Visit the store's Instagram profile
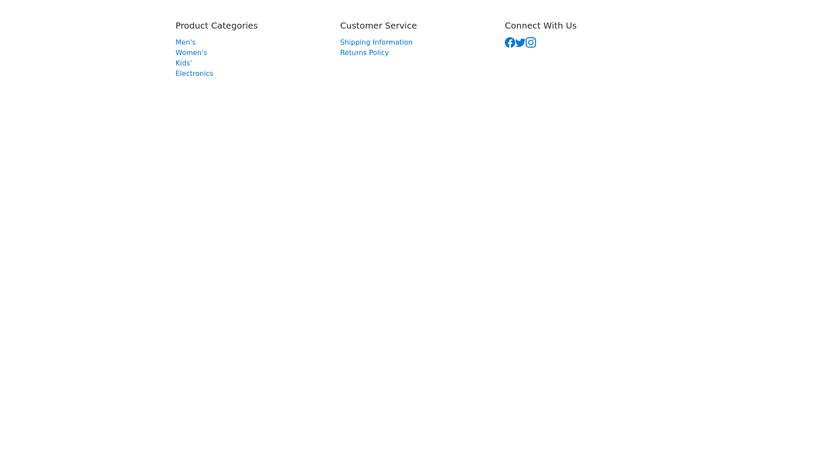Viewport: 832px width, 468px height. (531, 42)
